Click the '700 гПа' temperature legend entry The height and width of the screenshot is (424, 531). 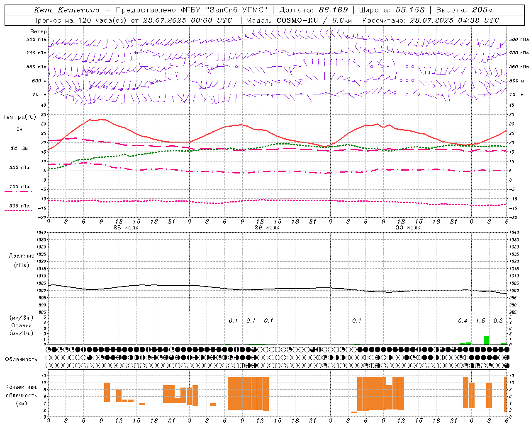click(x=19, y=187)
